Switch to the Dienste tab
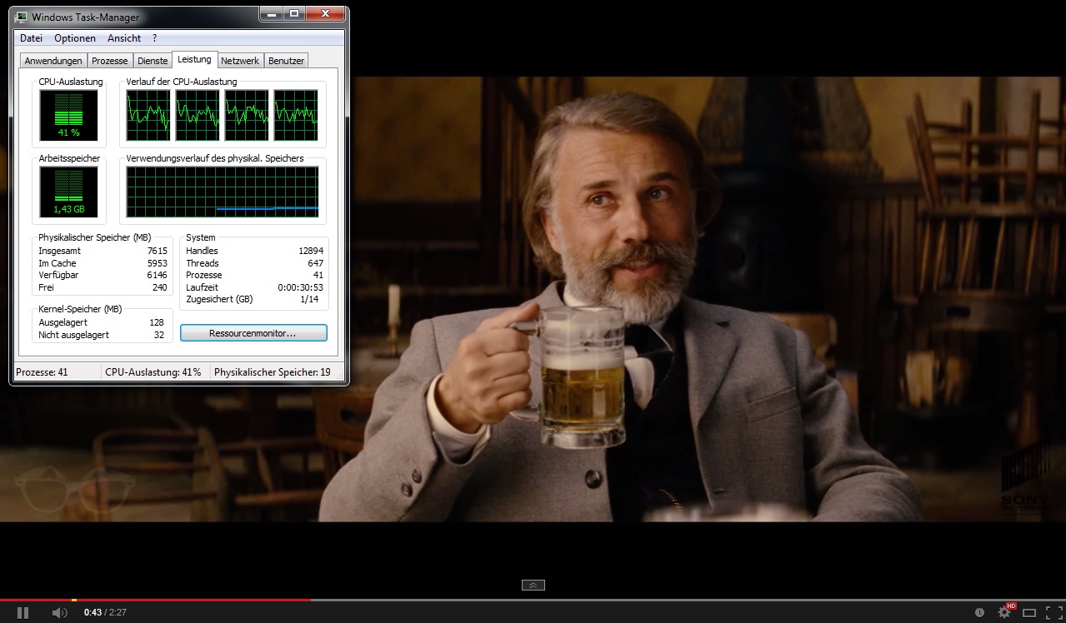The height and width of the screenshot is (623, 1066). (153, 61)
